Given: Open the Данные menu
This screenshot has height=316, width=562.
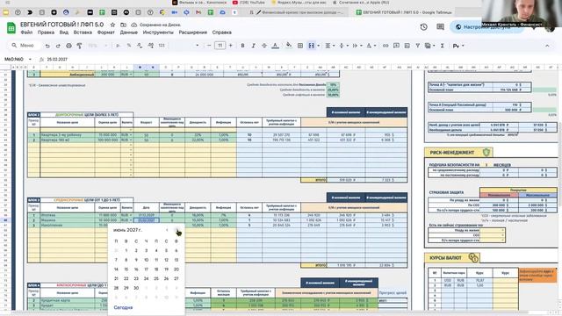Looking at the screenshot, I should click(129, 32).
